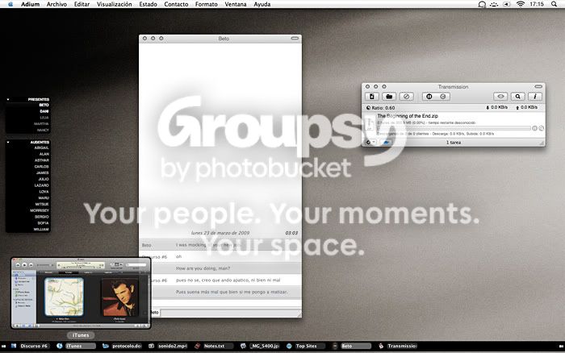Switch to _MG_5400.jpg in bottom bar

pos(260,346)
